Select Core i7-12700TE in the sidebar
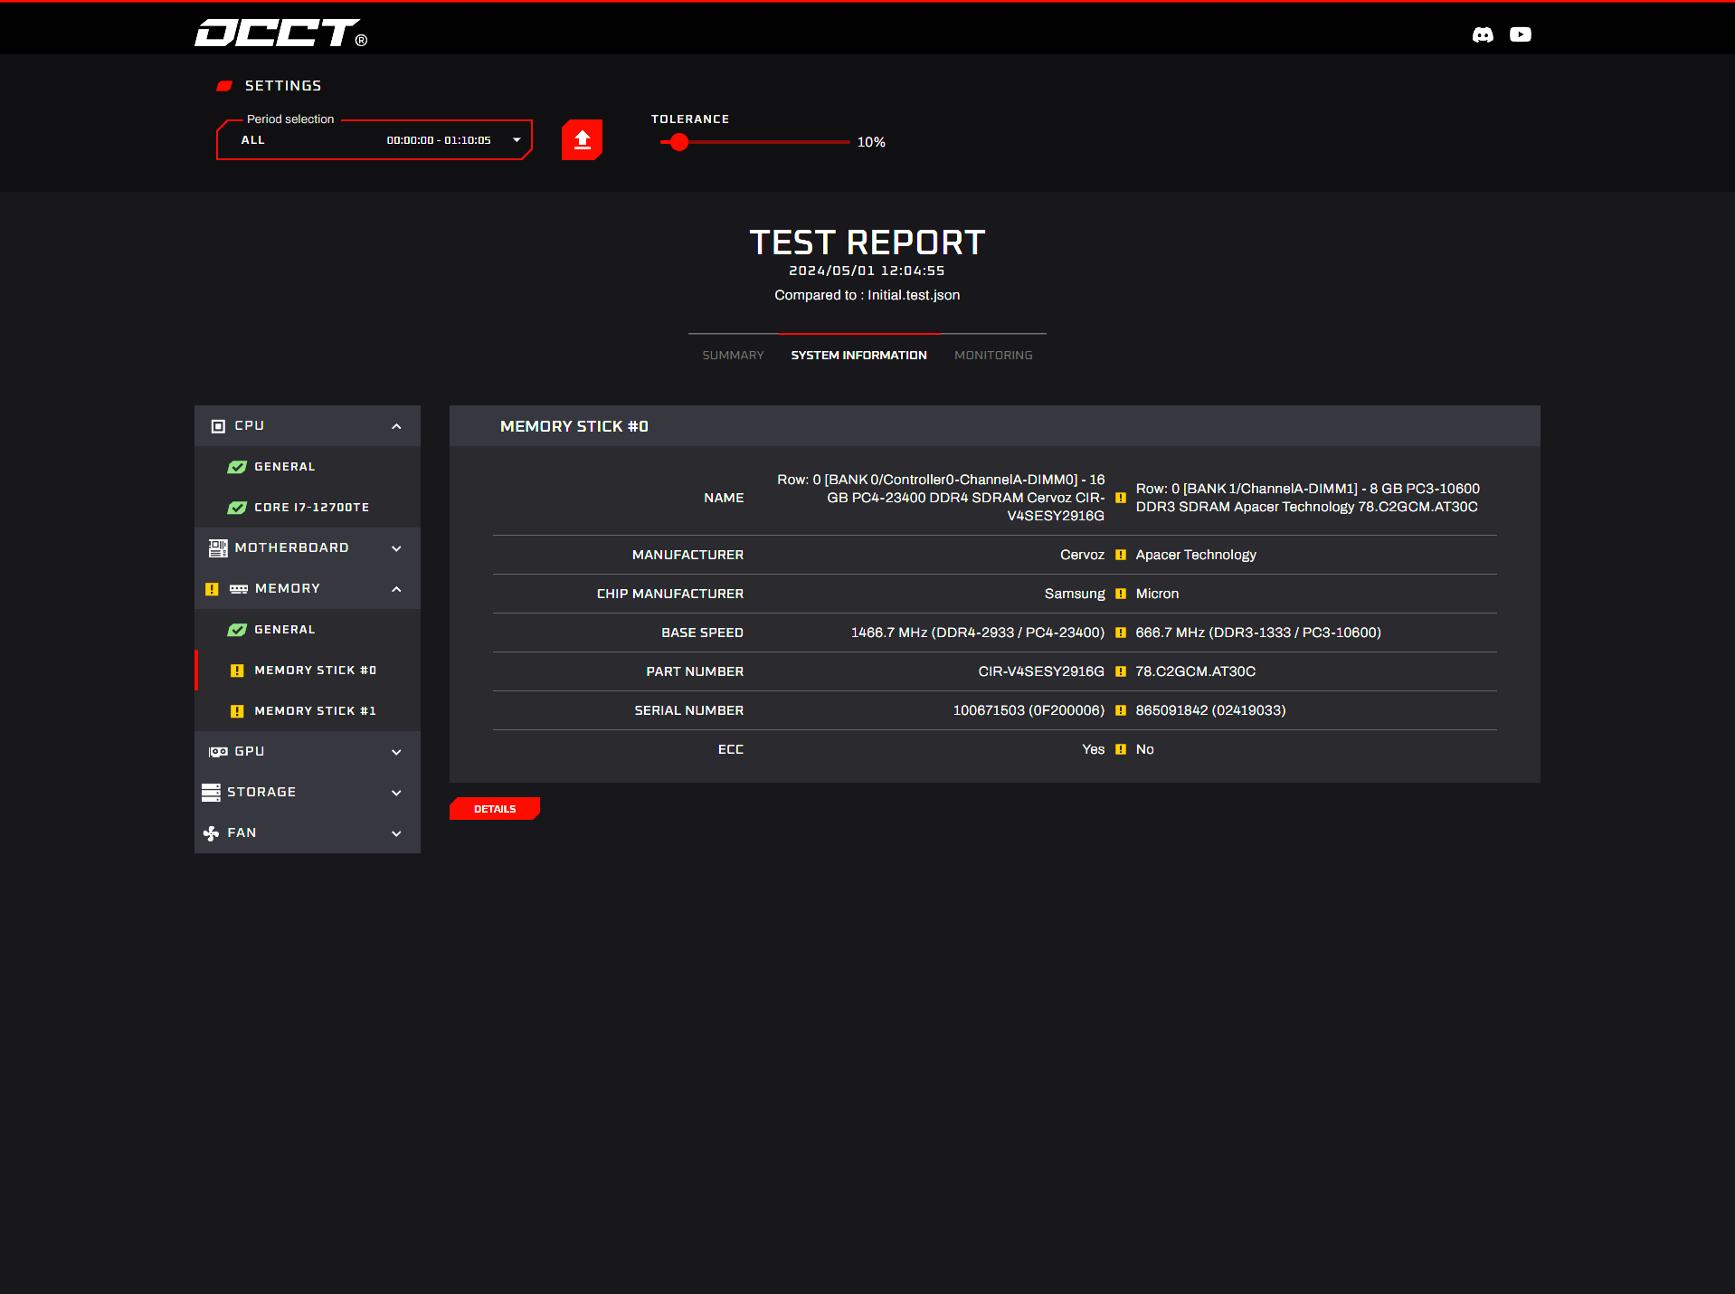Image resolution: width=1735 pixels, height=1294 pixels. click(x=308, y=508)
